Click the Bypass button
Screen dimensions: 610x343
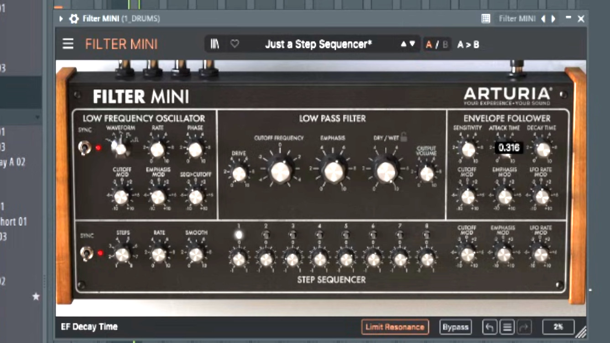pos(455,327)
